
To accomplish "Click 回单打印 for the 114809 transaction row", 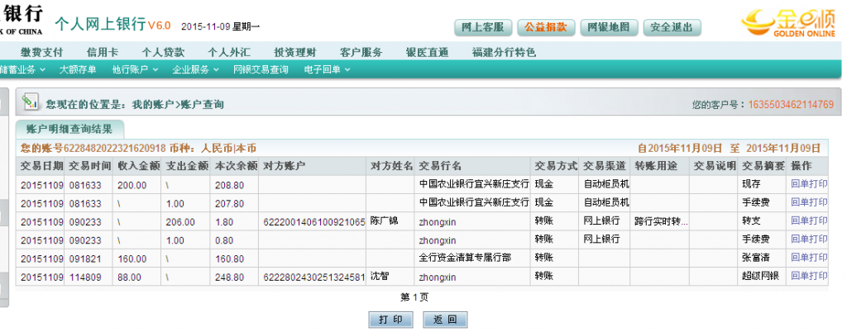I will click(x=809, y=276).
